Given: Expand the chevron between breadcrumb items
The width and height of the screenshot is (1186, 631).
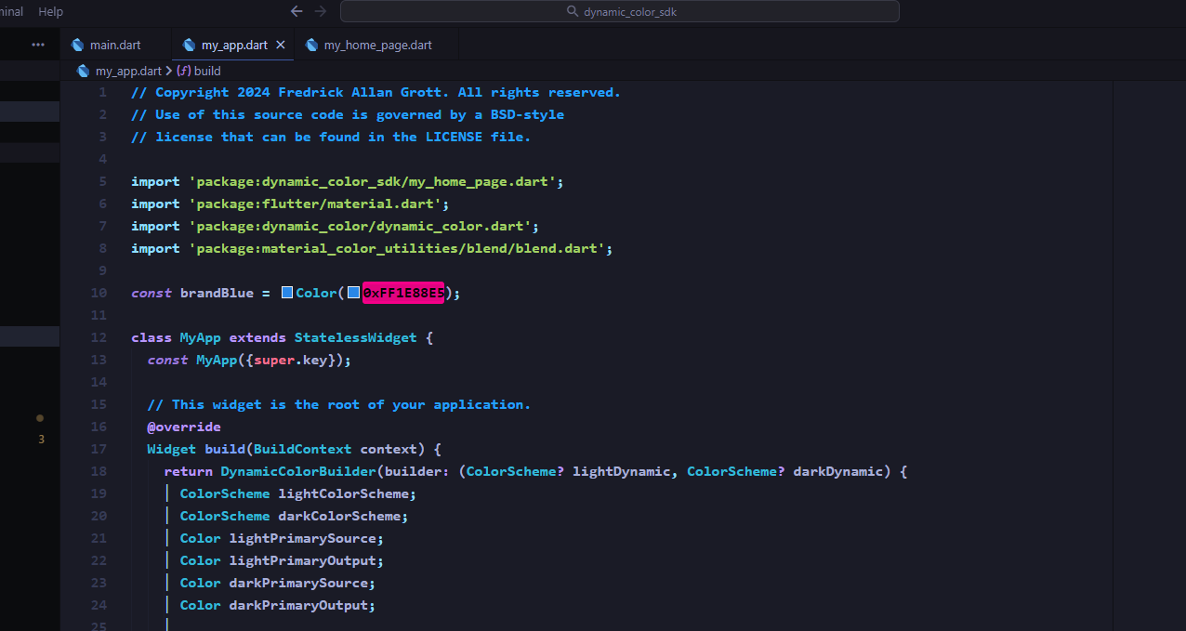Looking at the screenshot, I should [171, 70].
